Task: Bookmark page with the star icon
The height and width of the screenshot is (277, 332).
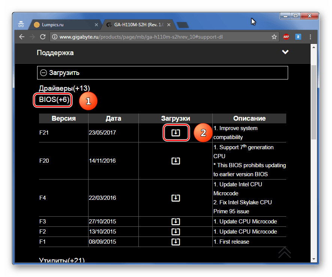Action: (274, 37)
